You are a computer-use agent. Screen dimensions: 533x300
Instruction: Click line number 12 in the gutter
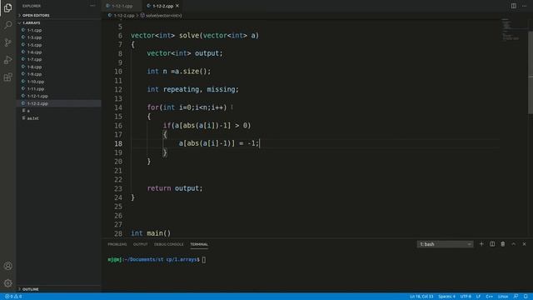(x=118, y=89)
